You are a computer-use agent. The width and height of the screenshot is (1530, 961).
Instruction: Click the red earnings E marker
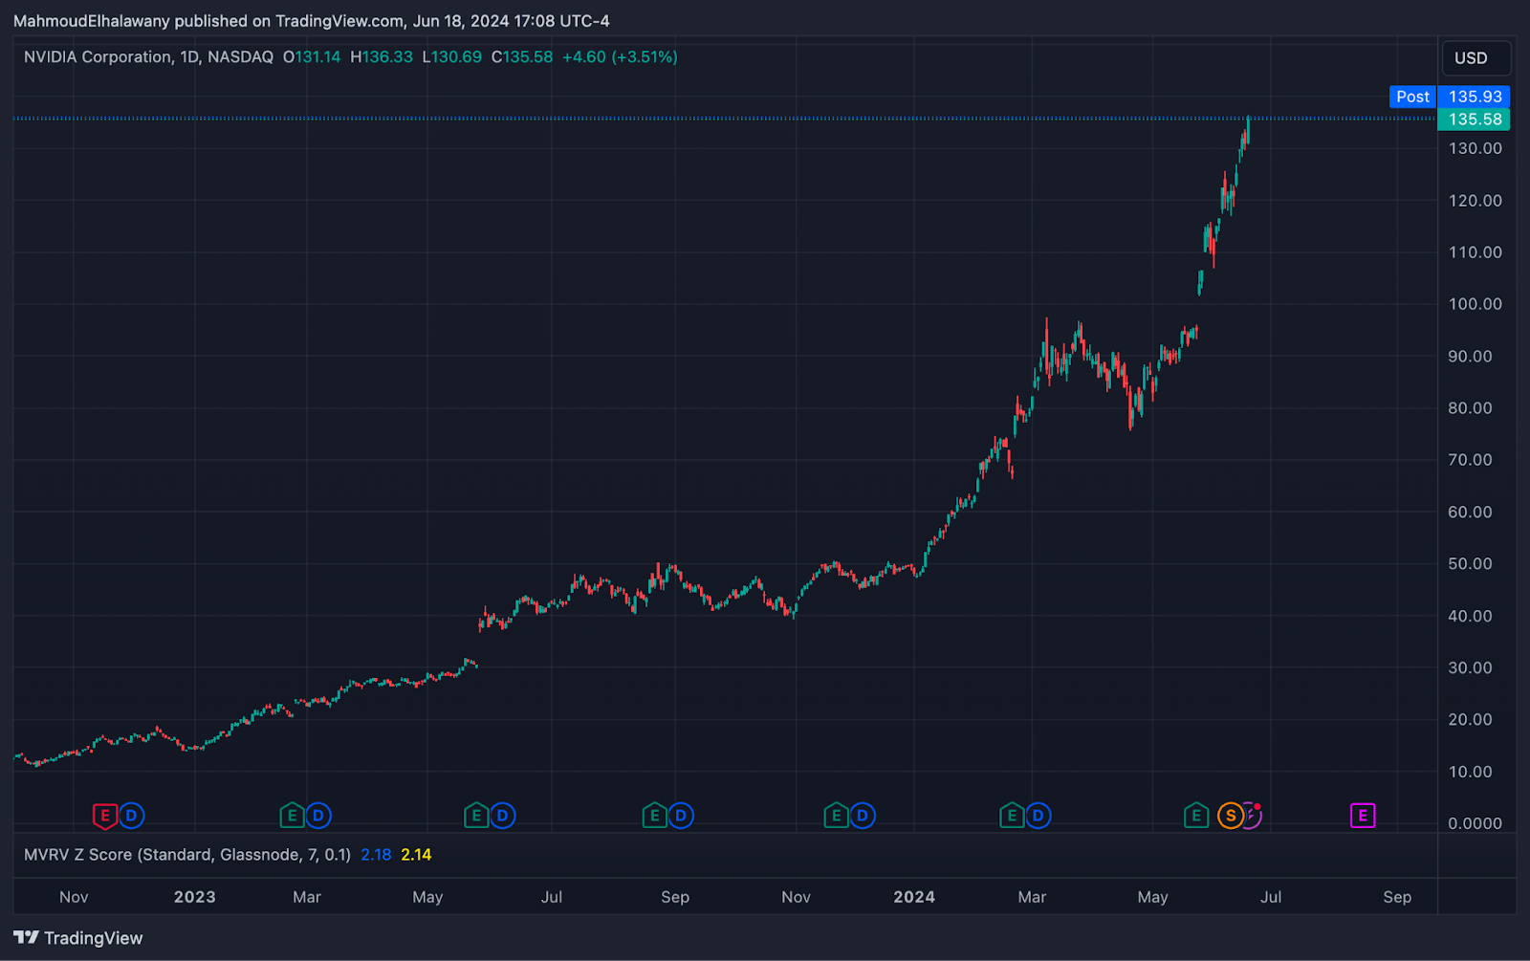[x=104, y=816]
